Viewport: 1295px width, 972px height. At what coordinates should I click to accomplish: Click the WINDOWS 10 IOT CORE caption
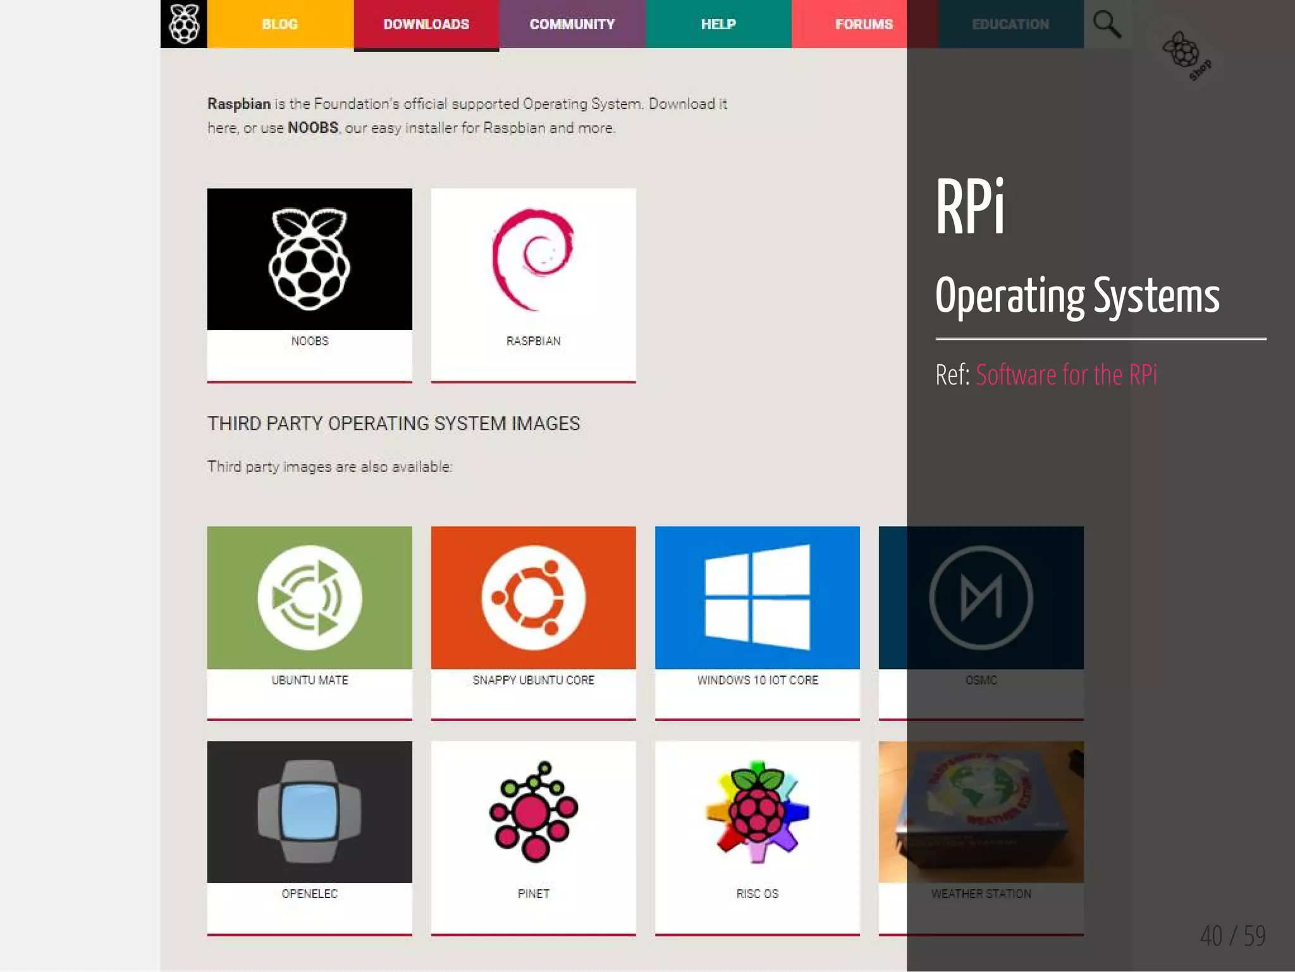point(758,680)
